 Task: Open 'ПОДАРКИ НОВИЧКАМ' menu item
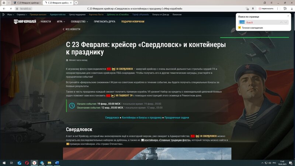133,22
